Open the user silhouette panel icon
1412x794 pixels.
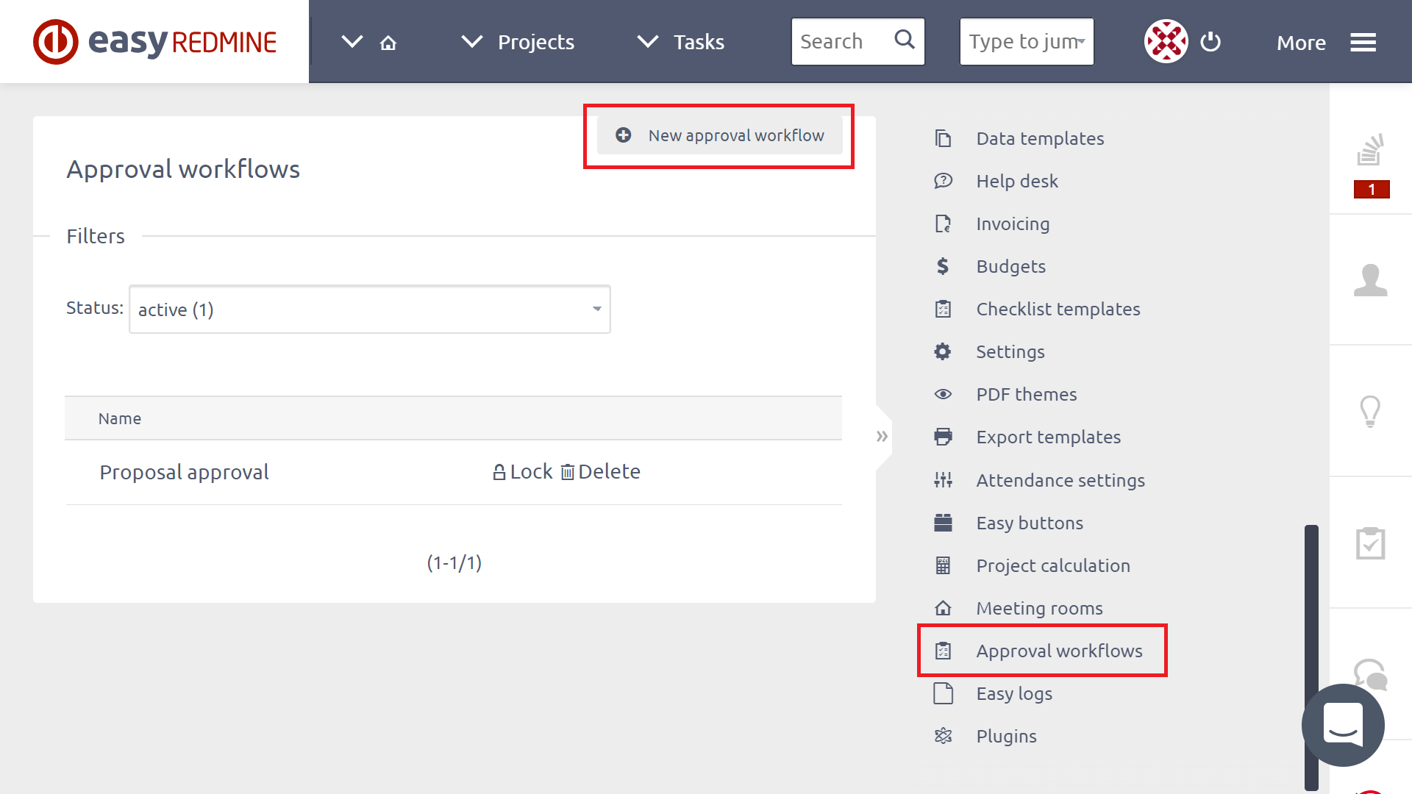pos(1371,280)
